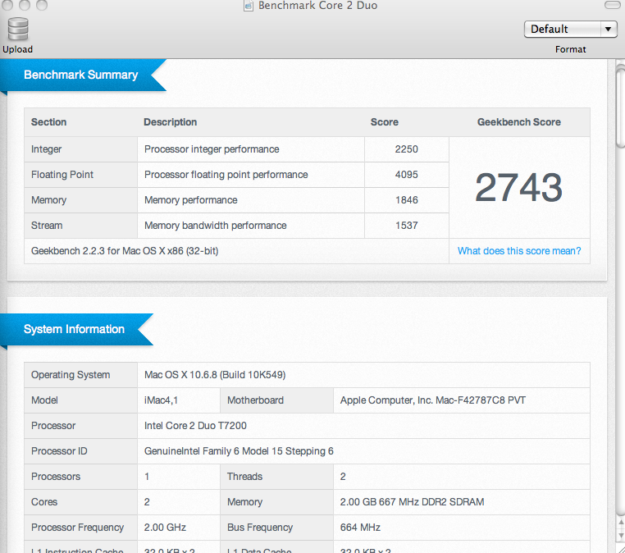Click the Upload database icon
625x553 pixels.
click(18, 29)
